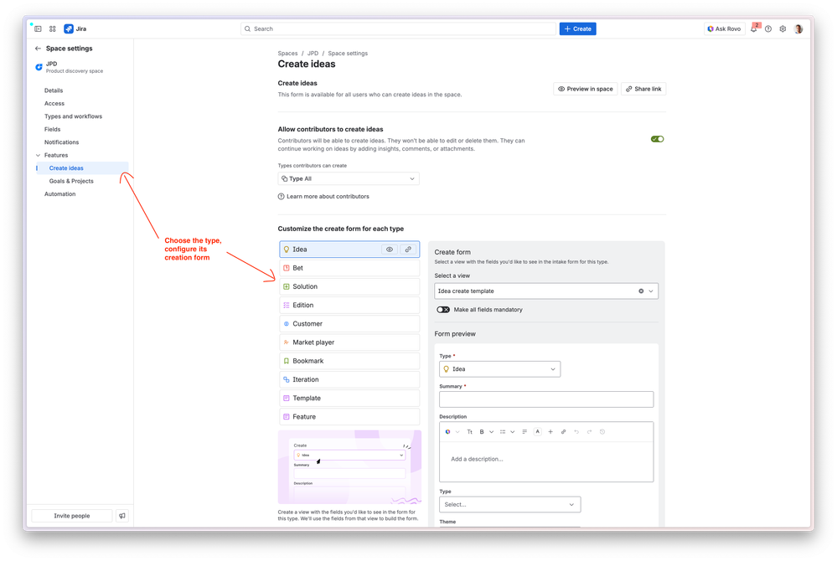Go to JPD breadcrumb

click(x=313, y=54)
